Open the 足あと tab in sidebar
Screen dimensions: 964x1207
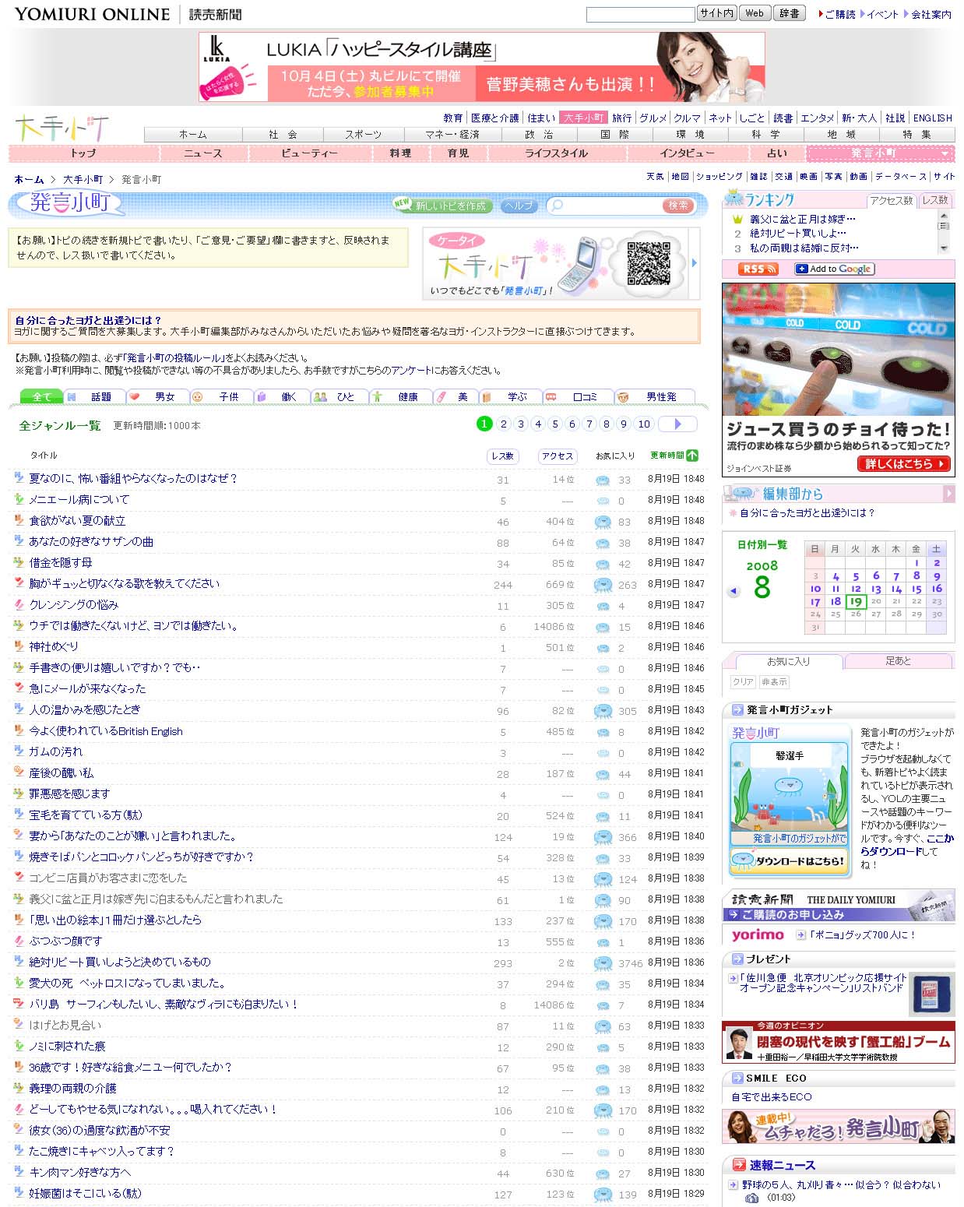pos(898,660)
